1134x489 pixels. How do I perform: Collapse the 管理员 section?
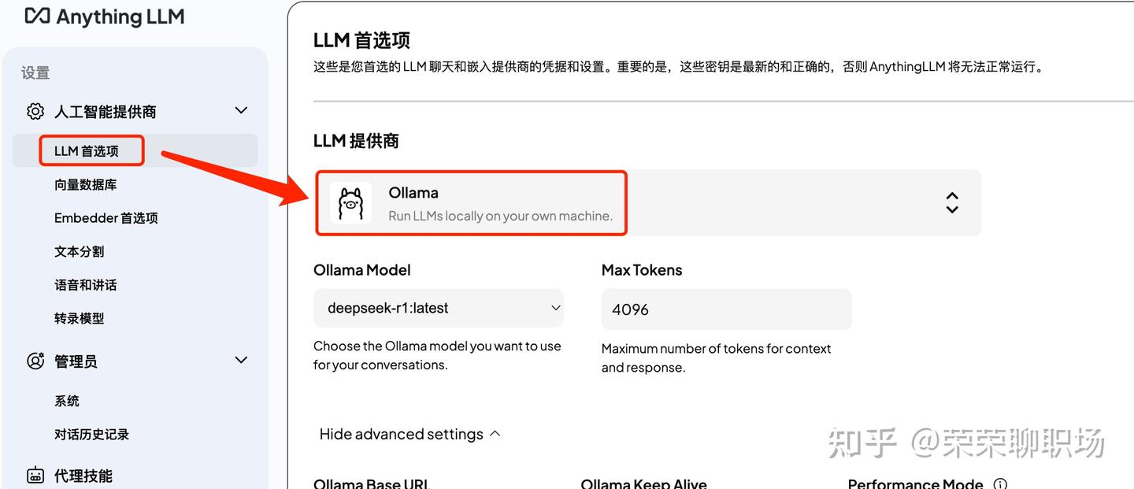point(241,360)
